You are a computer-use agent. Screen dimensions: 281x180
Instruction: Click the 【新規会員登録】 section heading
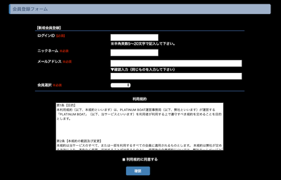pyautogui.click(x=49, y=28)
